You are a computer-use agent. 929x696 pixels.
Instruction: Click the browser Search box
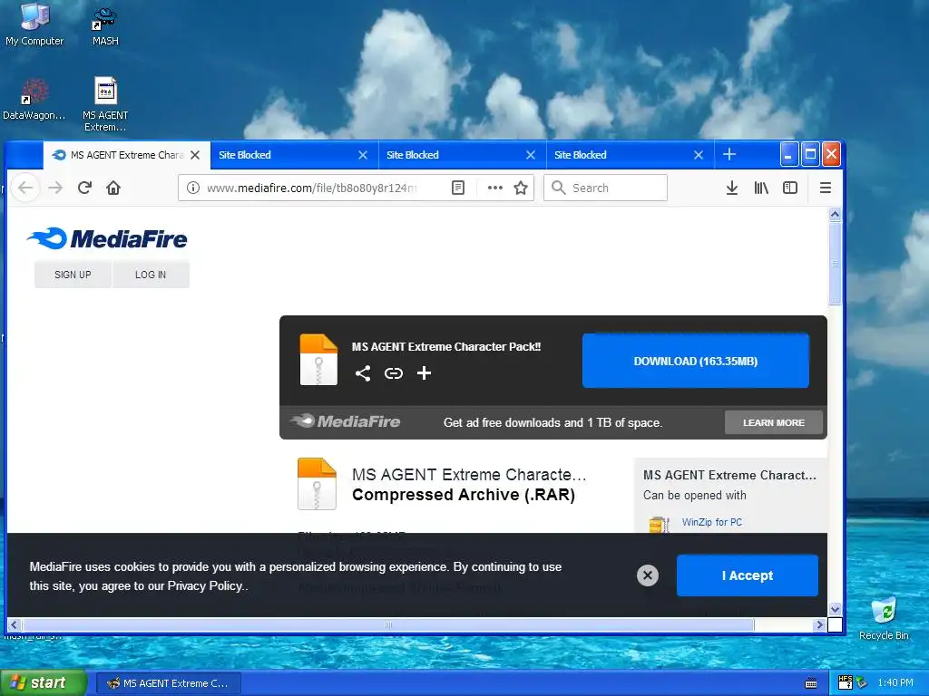click(605, 188)
